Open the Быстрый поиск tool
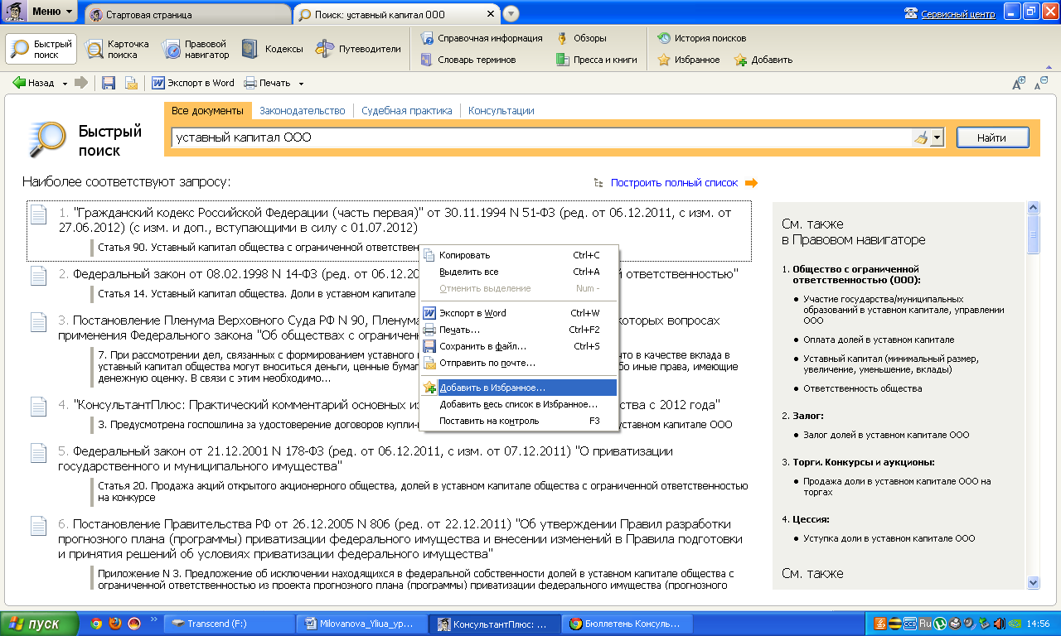The image size is (1061, 636). pyautogui.click(x=41, y=49)
